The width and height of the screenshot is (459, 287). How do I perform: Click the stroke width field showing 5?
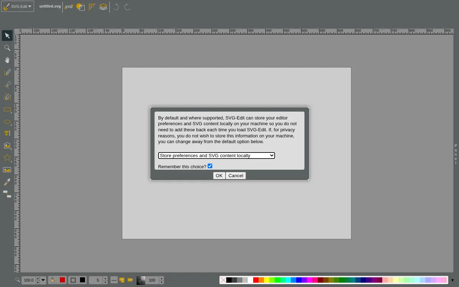[96, 280]
